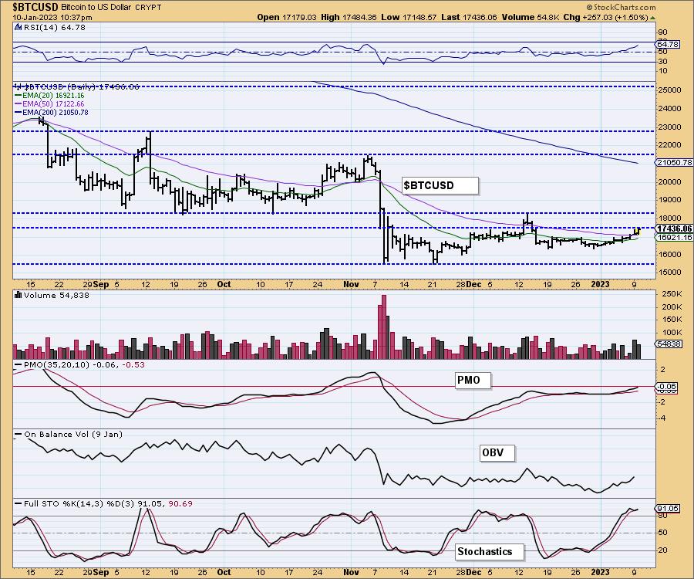Click the 64.78 RSI value tag
694x579 pixels.
coord(669,44)
